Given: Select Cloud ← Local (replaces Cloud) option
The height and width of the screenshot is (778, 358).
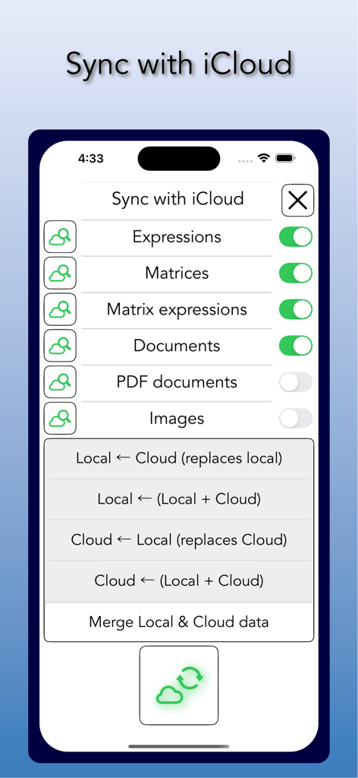Looking at the screenshot, I should tap(179, 539).
